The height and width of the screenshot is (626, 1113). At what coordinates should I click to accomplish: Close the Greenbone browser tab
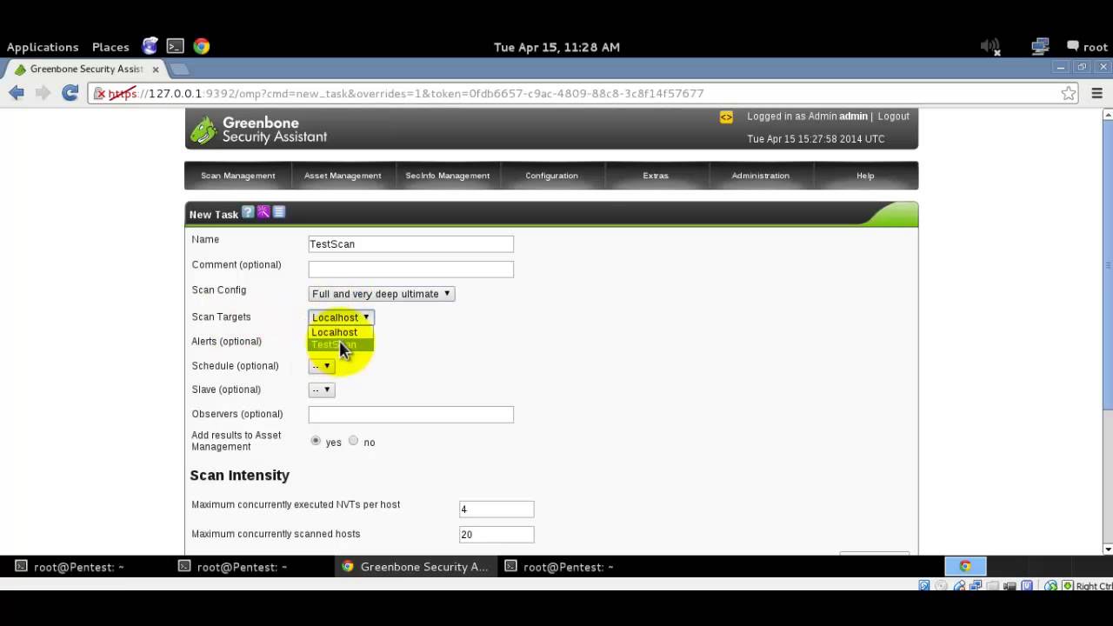coord(156,69)
